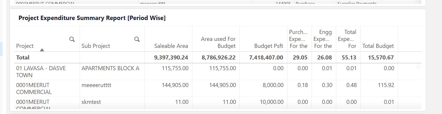The image size is (442, 114).
Task: Sort by the Saleable Area column
Action: coord(171,46)
